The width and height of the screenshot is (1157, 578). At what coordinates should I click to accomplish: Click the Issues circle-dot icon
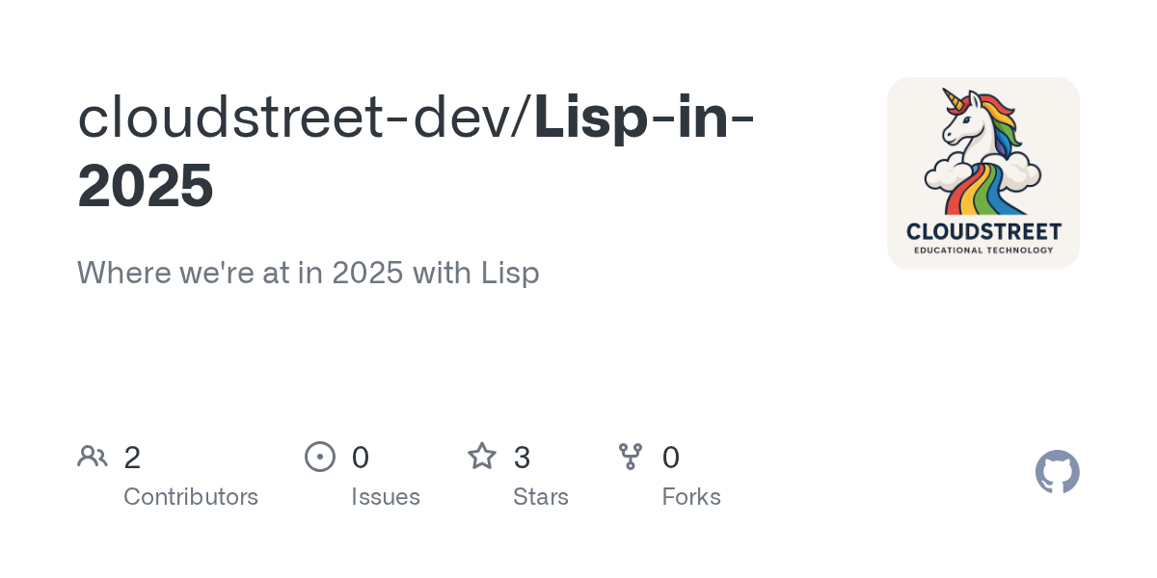(x=320, y=457)
